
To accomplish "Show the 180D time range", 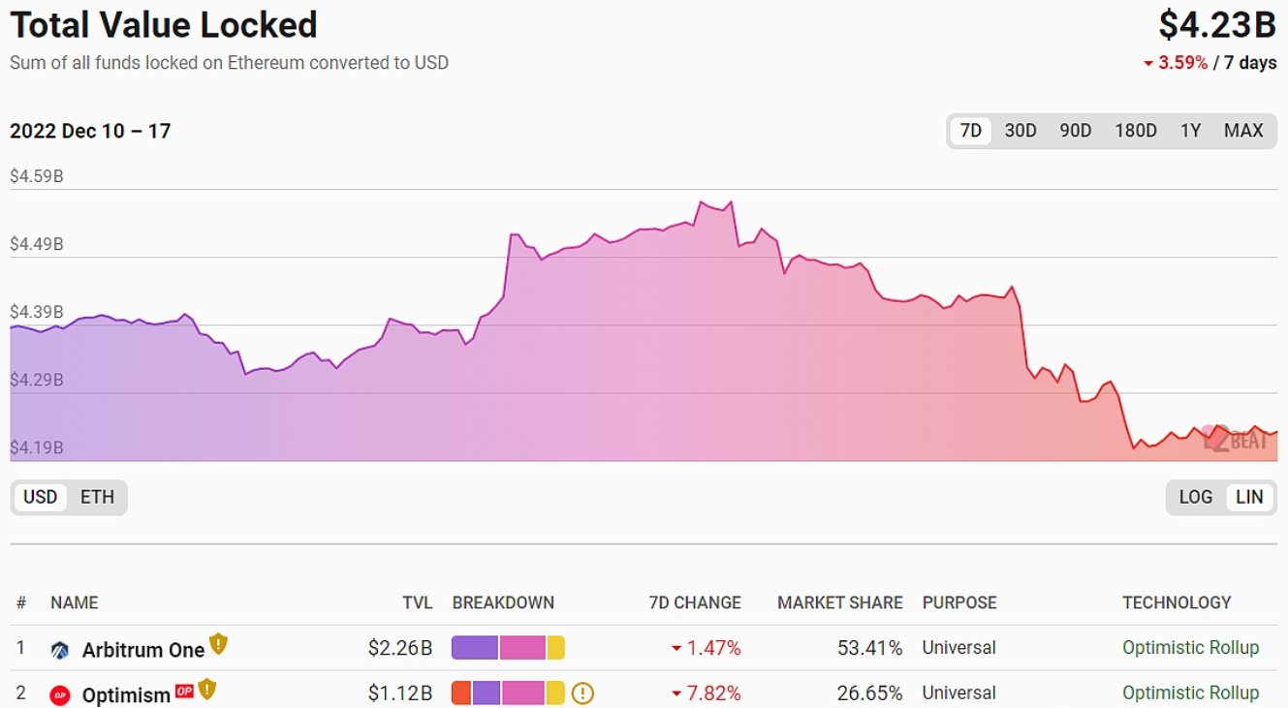I will (x=1135, y=131).
